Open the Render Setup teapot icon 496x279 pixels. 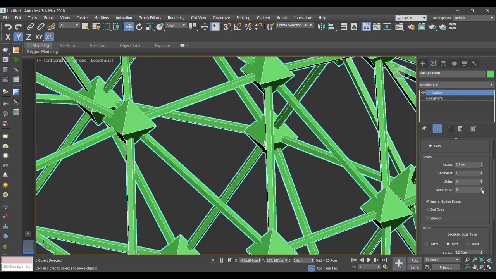pyautogui.click(x=411, y=27)
